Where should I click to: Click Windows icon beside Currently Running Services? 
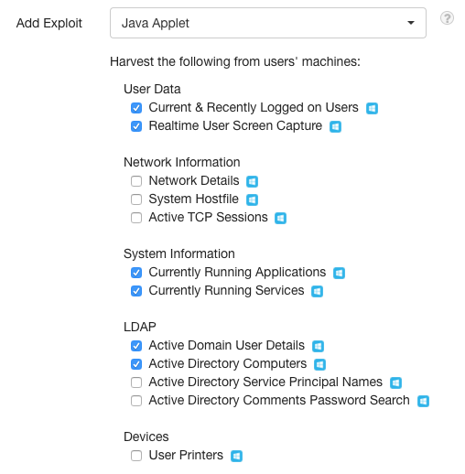[x=317, y=291]
